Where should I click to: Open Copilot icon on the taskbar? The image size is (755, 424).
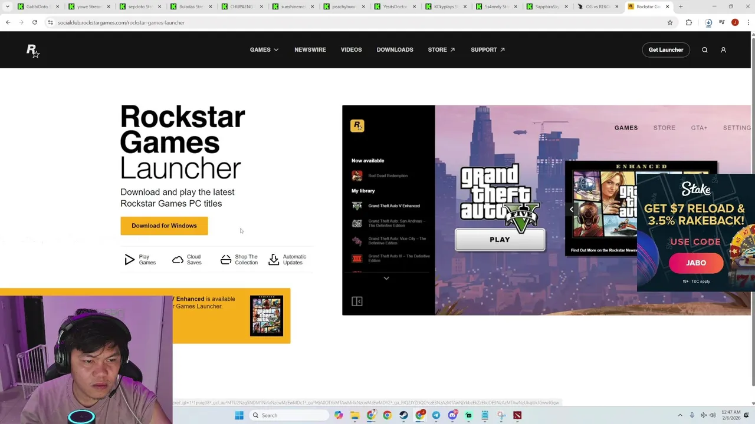(339, 415)
